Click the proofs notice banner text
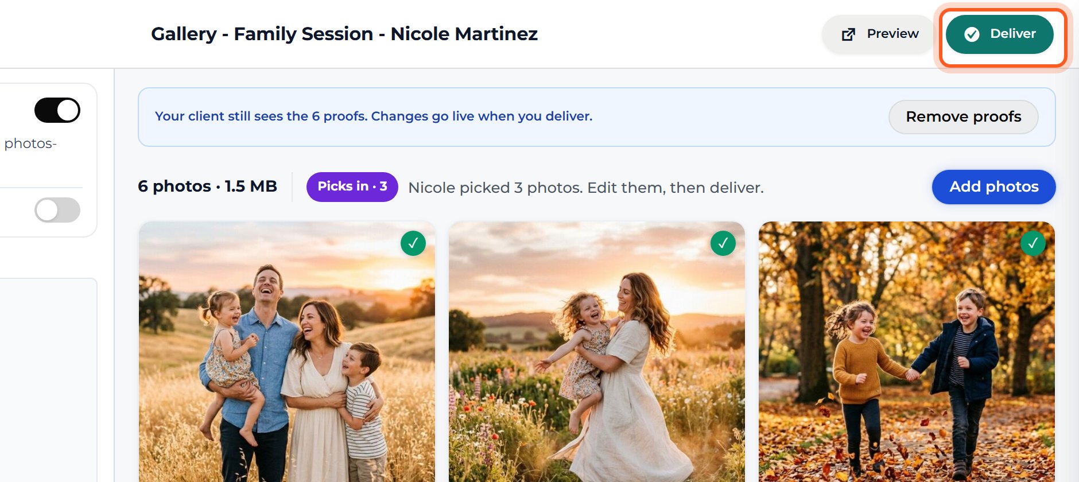Image resolution: width=1079 pixels, height=482 pixels. [x=374, y=116]
